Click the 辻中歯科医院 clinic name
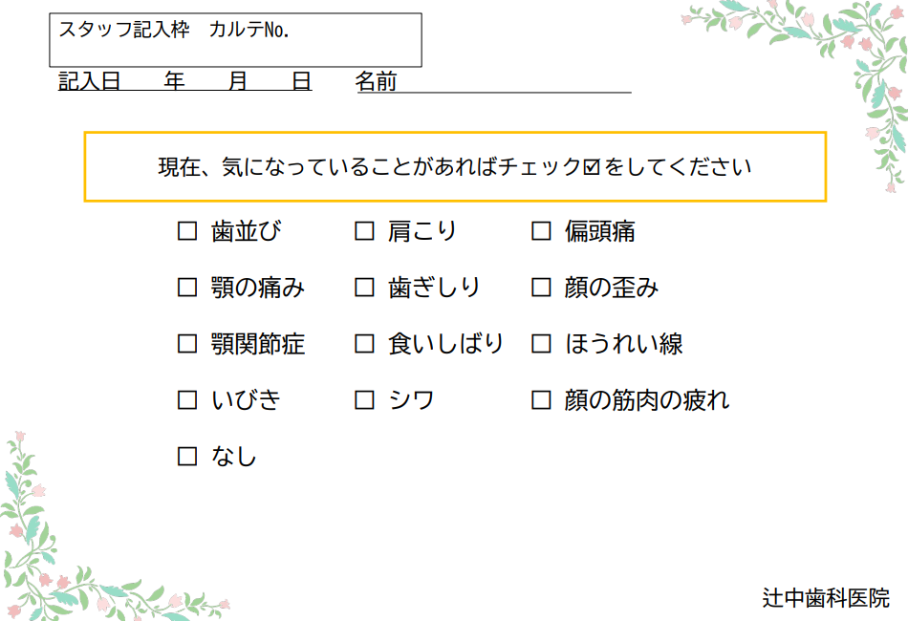The image size is (908, 621). [826, 598]
